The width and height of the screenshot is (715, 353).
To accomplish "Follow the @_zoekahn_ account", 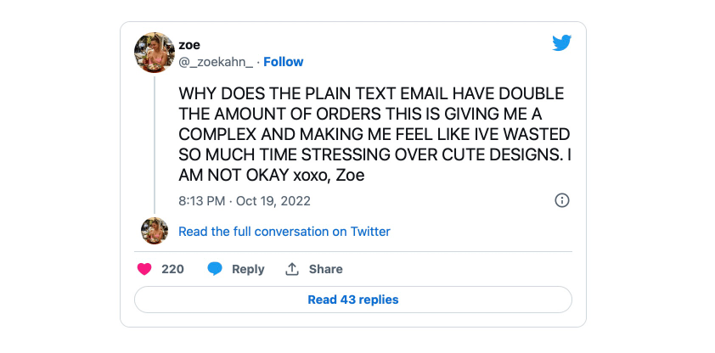I will click(x=283, y=62).
